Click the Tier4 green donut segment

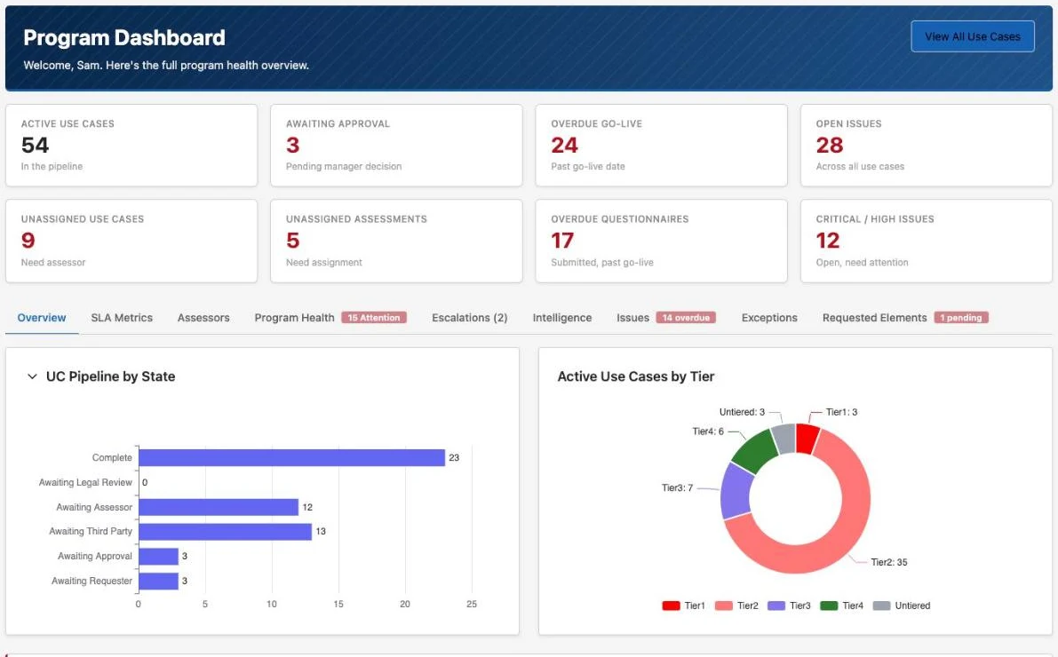[756, 449]
